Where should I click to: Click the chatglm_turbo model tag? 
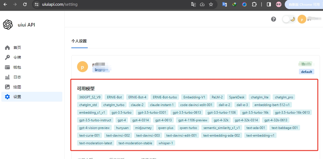[114, 105]
